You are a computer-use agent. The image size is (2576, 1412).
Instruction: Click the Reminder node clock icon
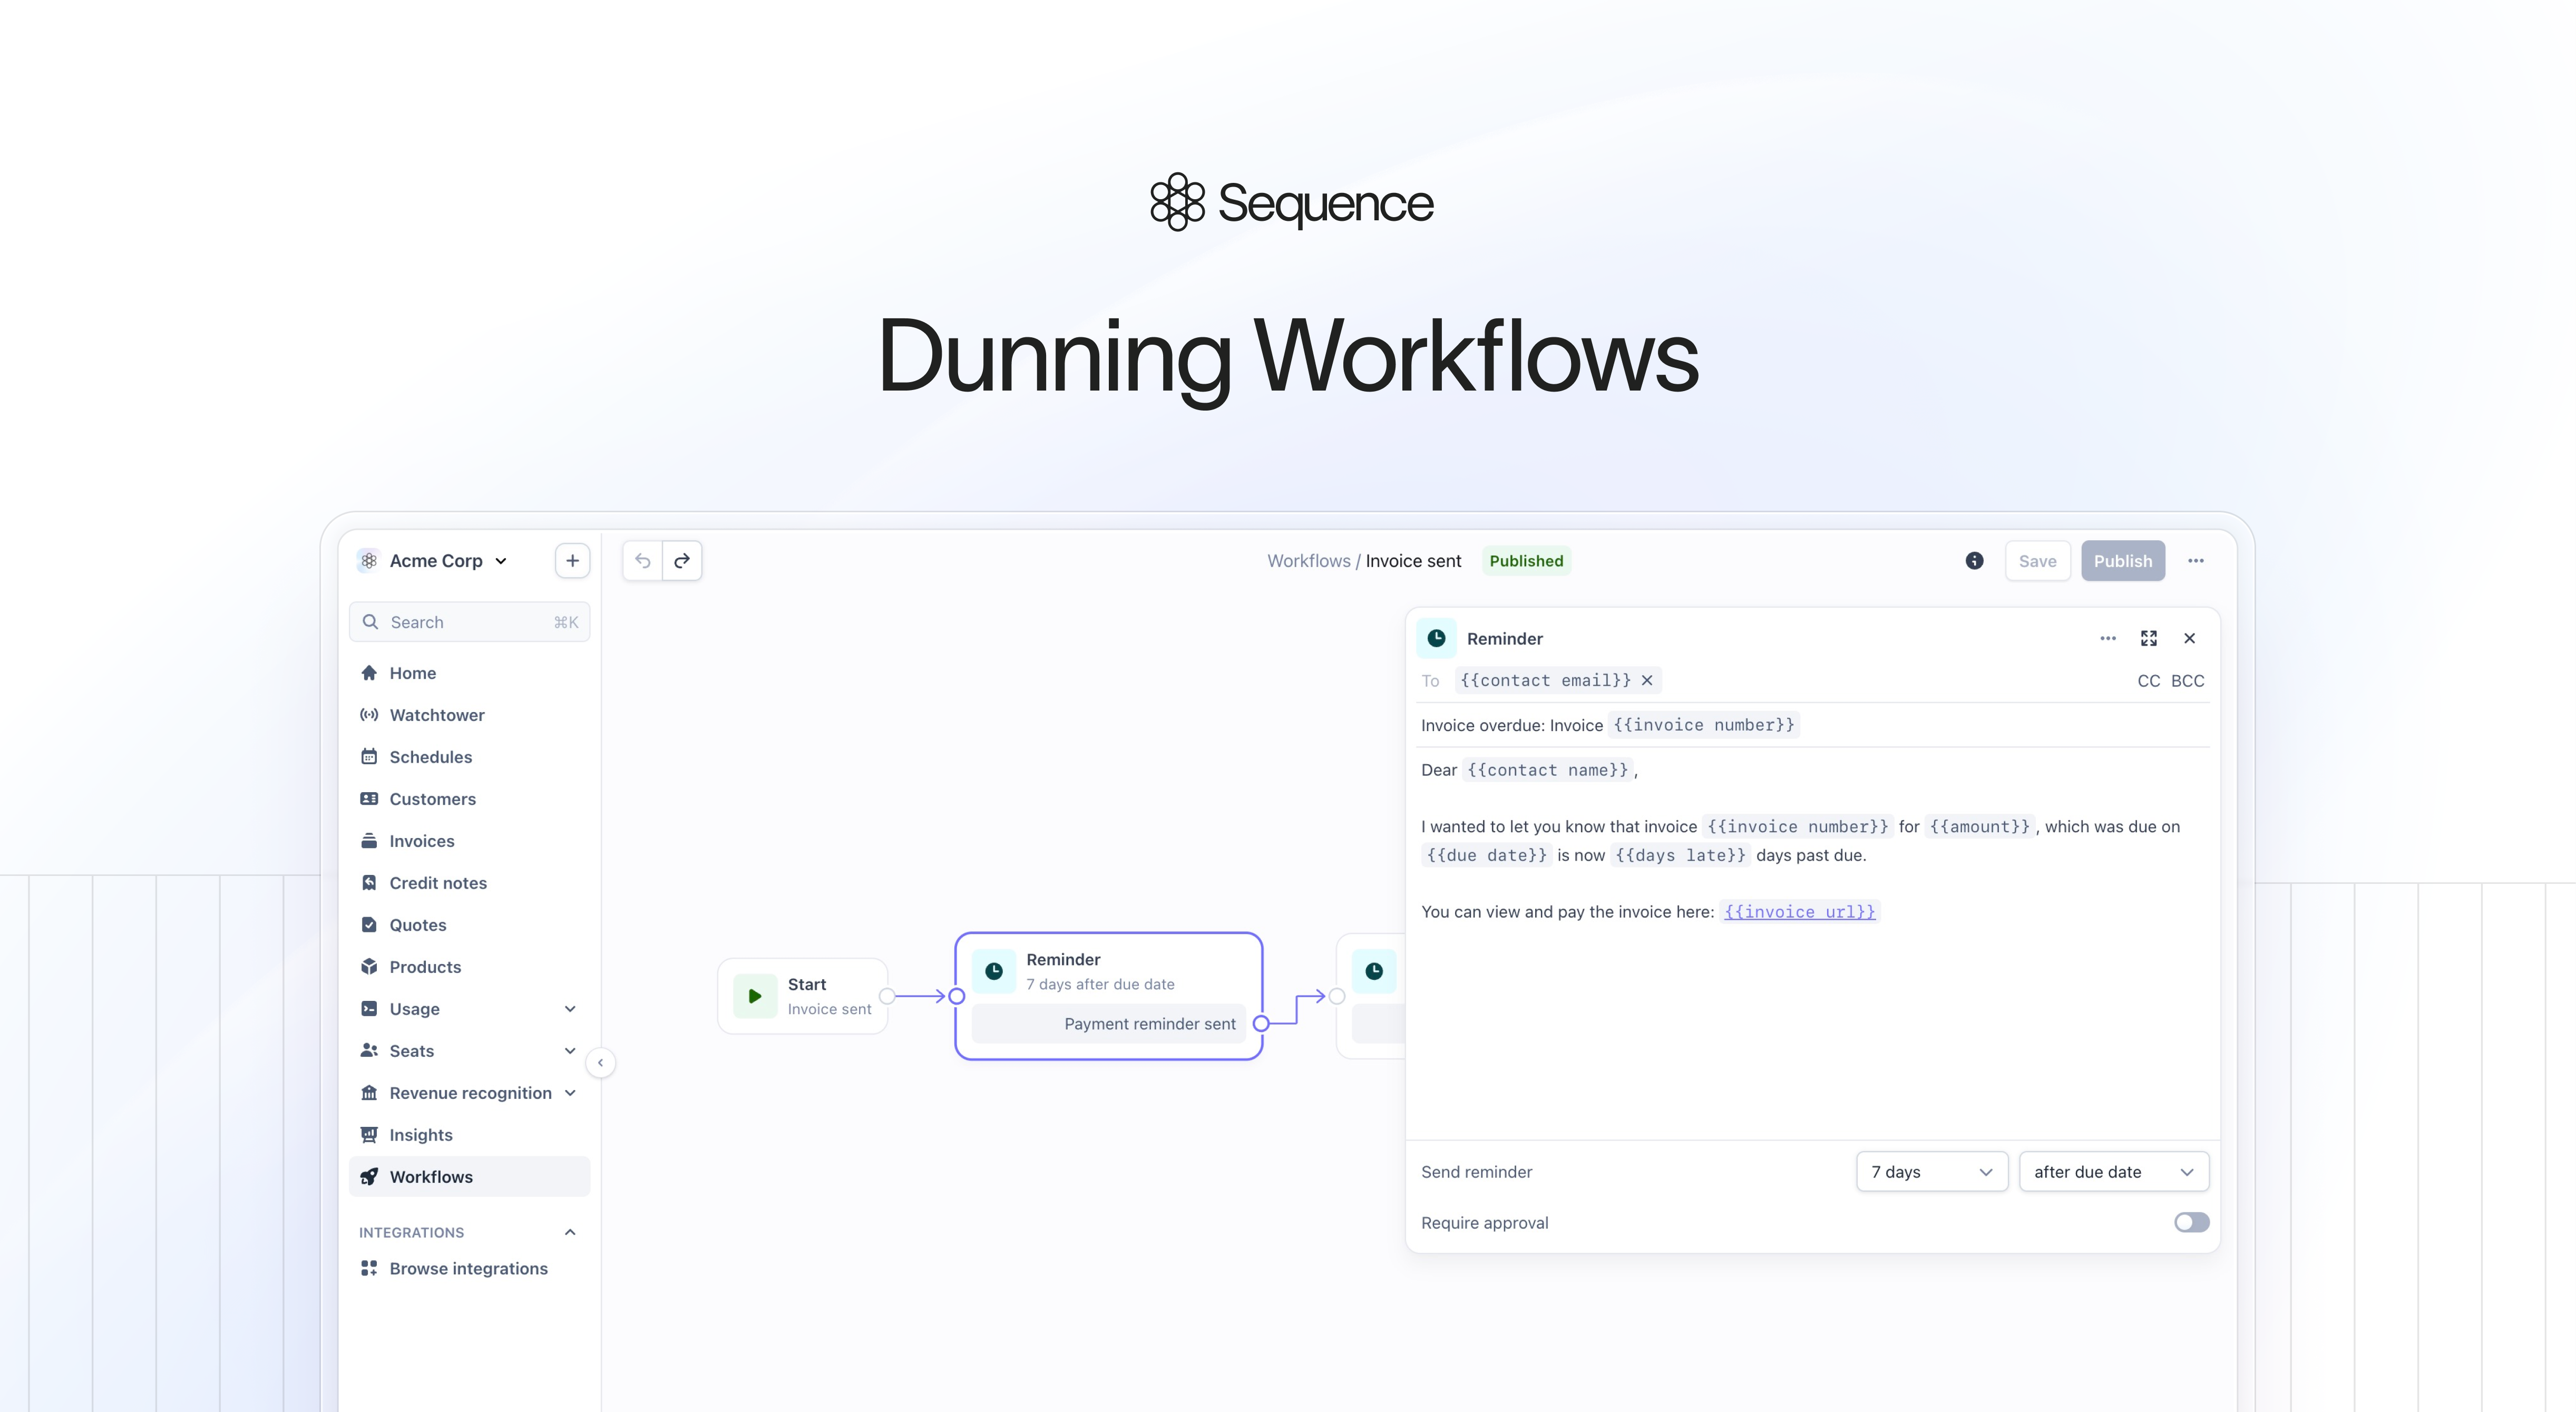994,971
